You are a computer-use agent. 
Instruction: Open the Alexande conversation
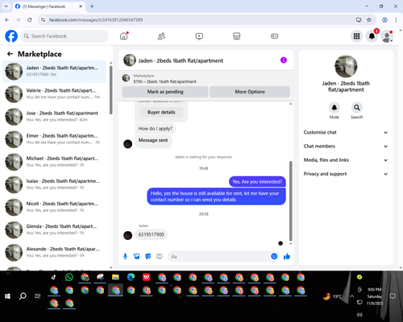55,252
